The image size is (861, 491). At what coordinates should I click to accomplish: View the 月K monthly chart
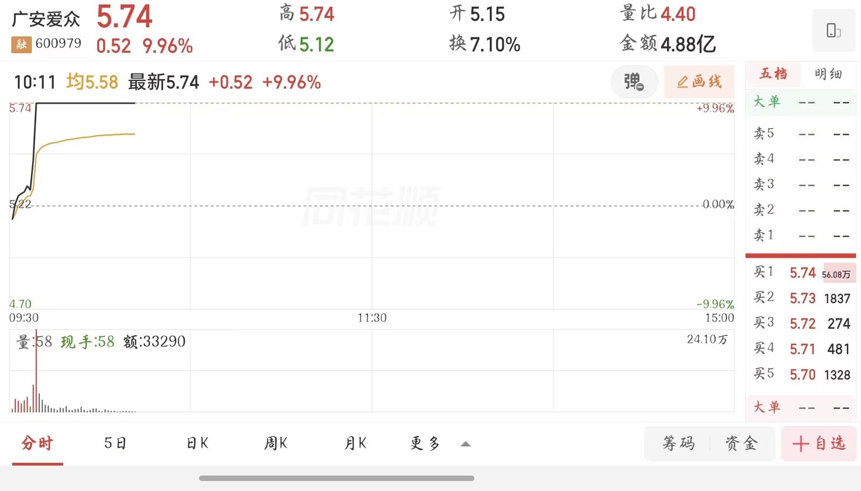[356, 443]
